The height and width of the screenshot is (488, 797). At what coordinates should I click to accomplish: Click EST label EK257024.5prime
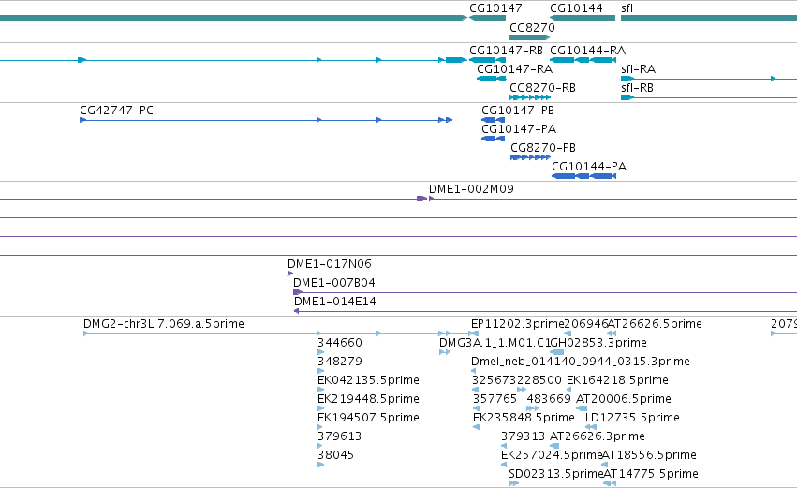552,455
